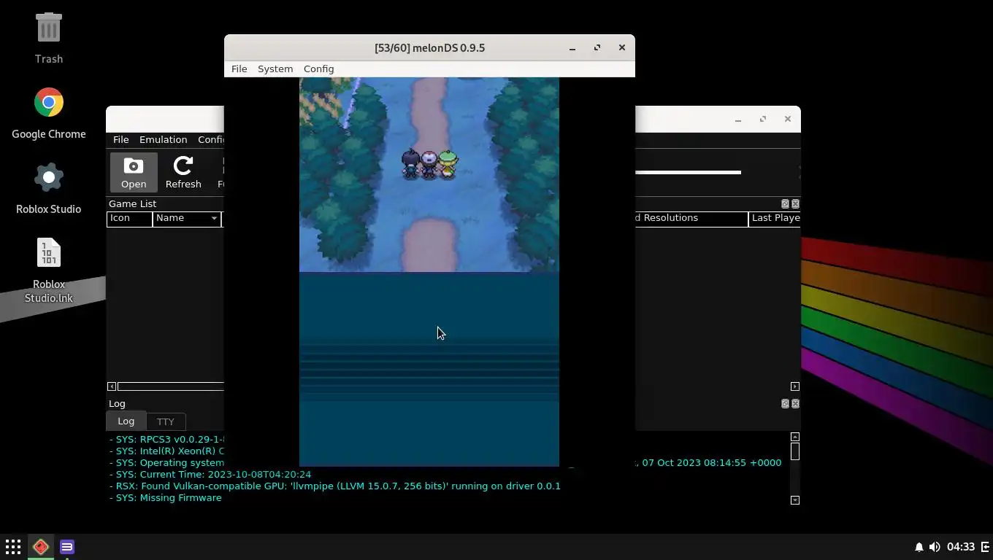Viewport: 993px width, 560px height.
Task: Open File menu in melonDS
Action: pyautogui.click(x=239, y=69)
